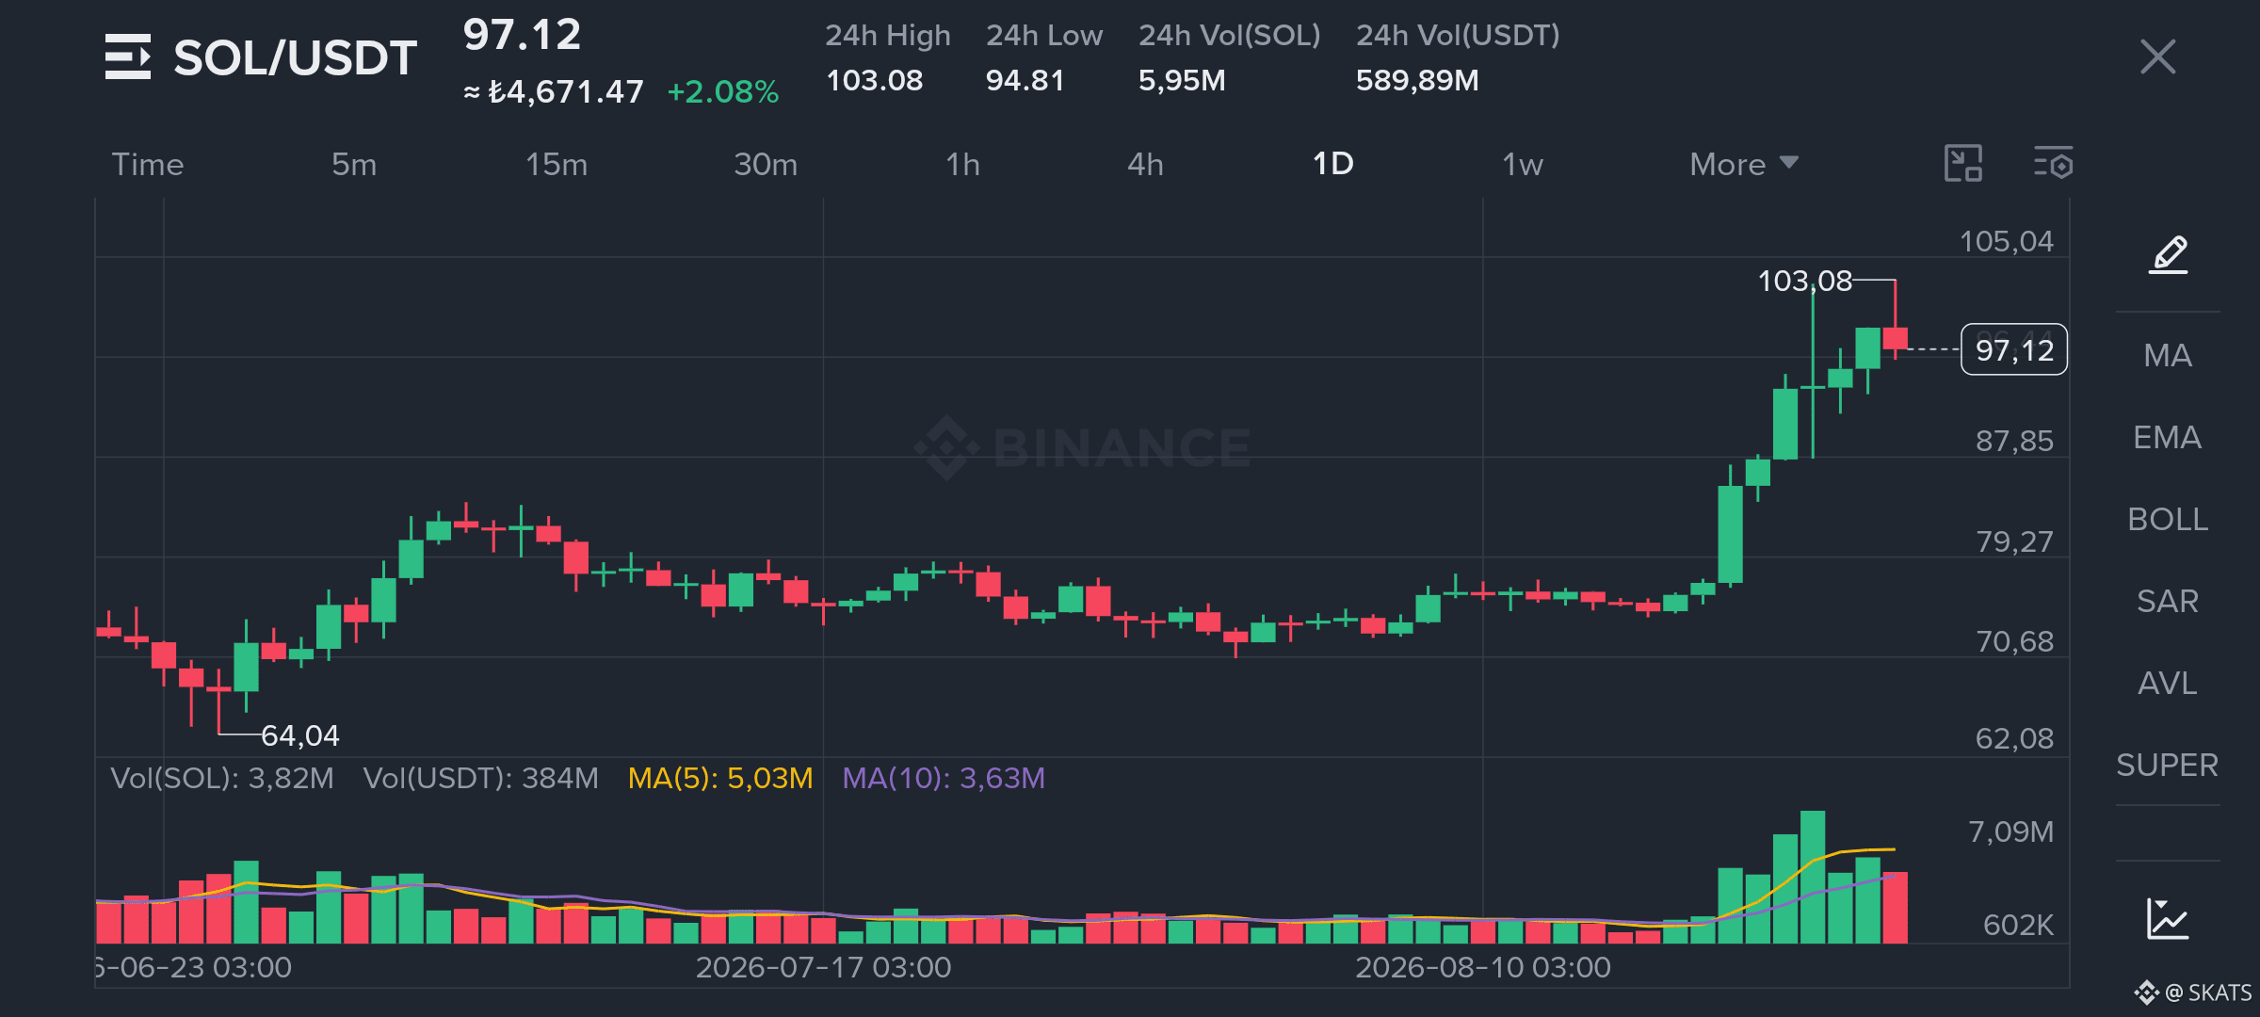The image size is (2260, 1017).
Task: Click the 24h Low value 94.81
Action: pos(1025,80)
